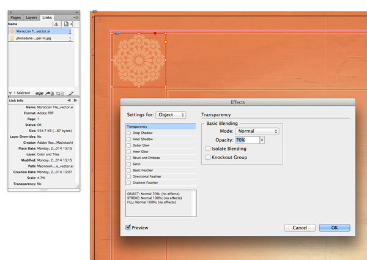The width and height of the screenshot is (367, 260).
Task: Click the Path Macintosh ...e_vector.ai value
Action: [55, 166]
